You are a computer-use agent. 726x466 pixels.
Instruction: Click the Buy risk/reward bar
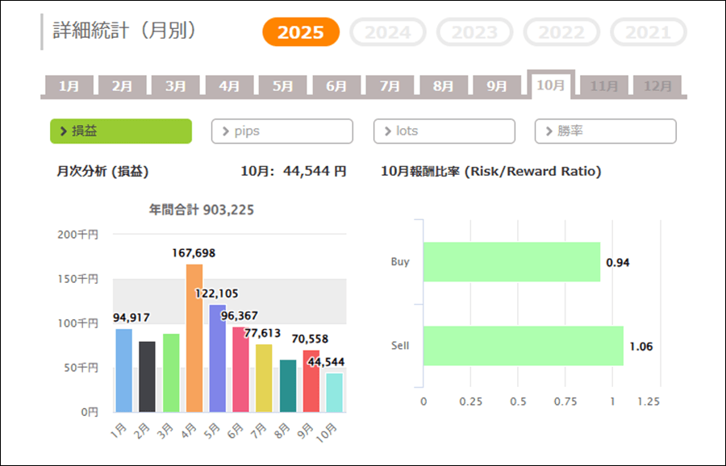click(x=511, y=262)
